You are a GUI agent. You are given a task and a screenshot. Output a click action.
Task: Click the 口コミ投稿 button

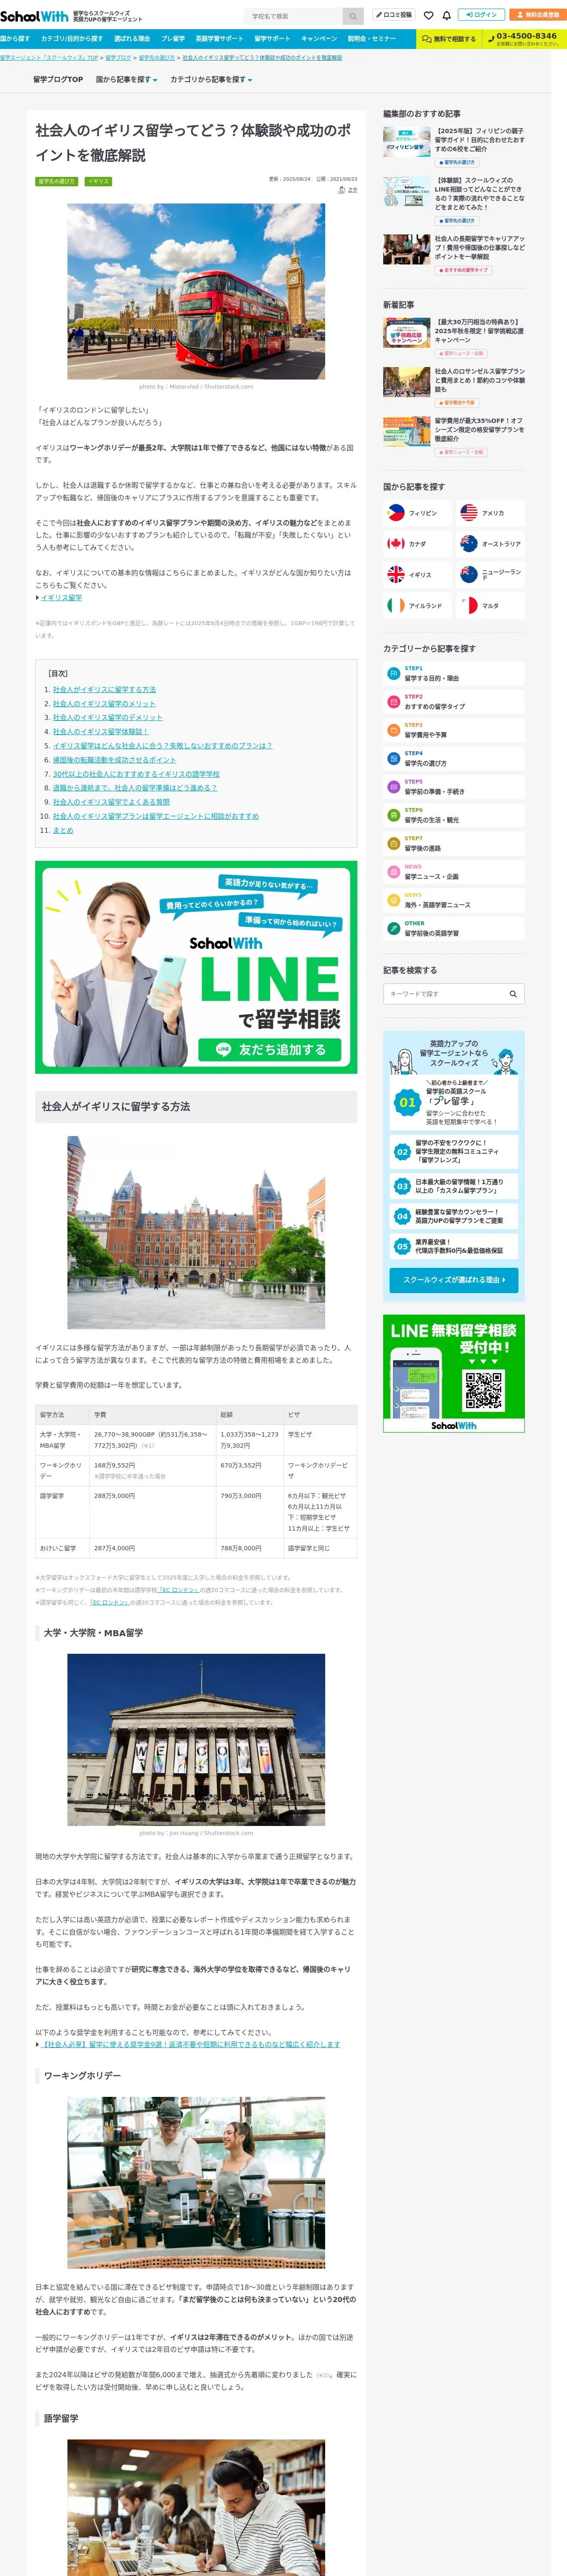[394, 16]
